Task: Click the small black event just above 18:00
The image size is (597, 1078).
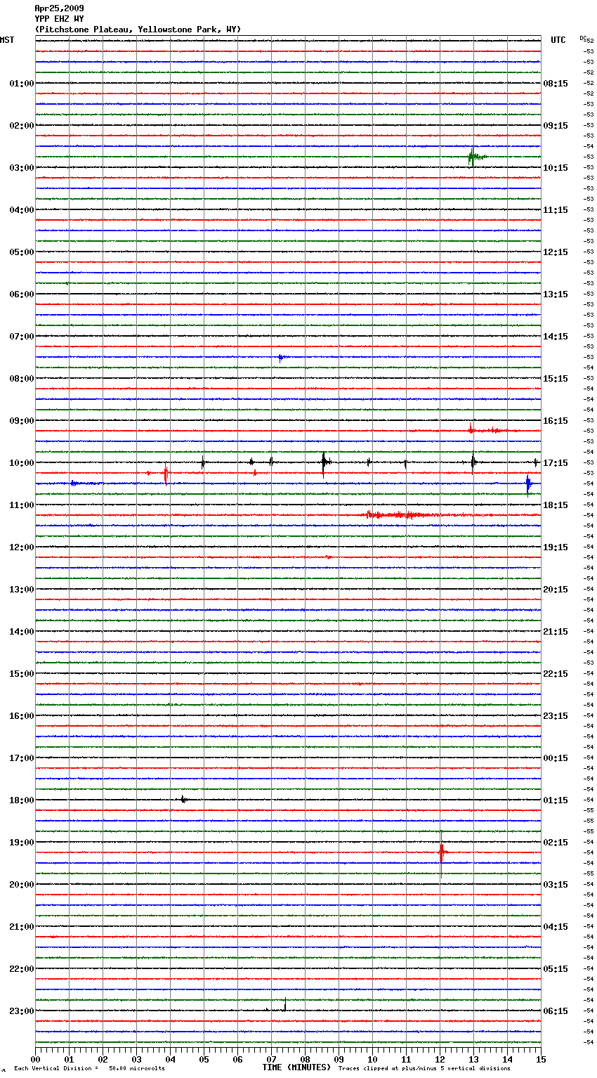Action: click(x=183, y=799)
